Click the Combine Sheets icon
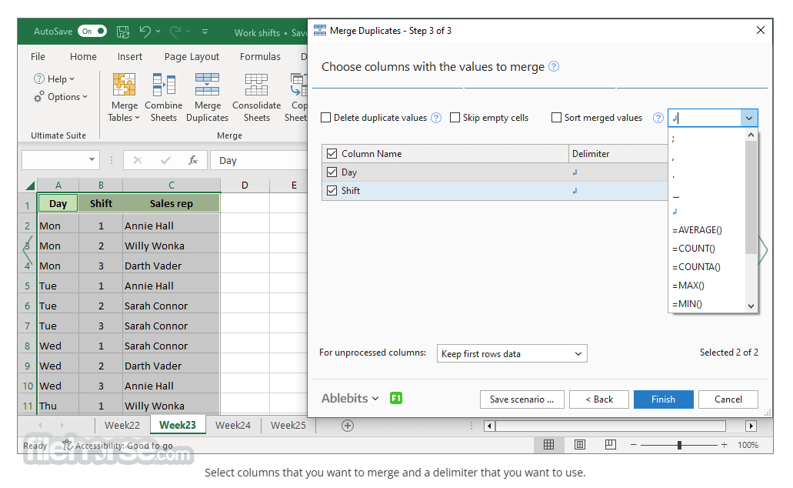 point(163,84)
